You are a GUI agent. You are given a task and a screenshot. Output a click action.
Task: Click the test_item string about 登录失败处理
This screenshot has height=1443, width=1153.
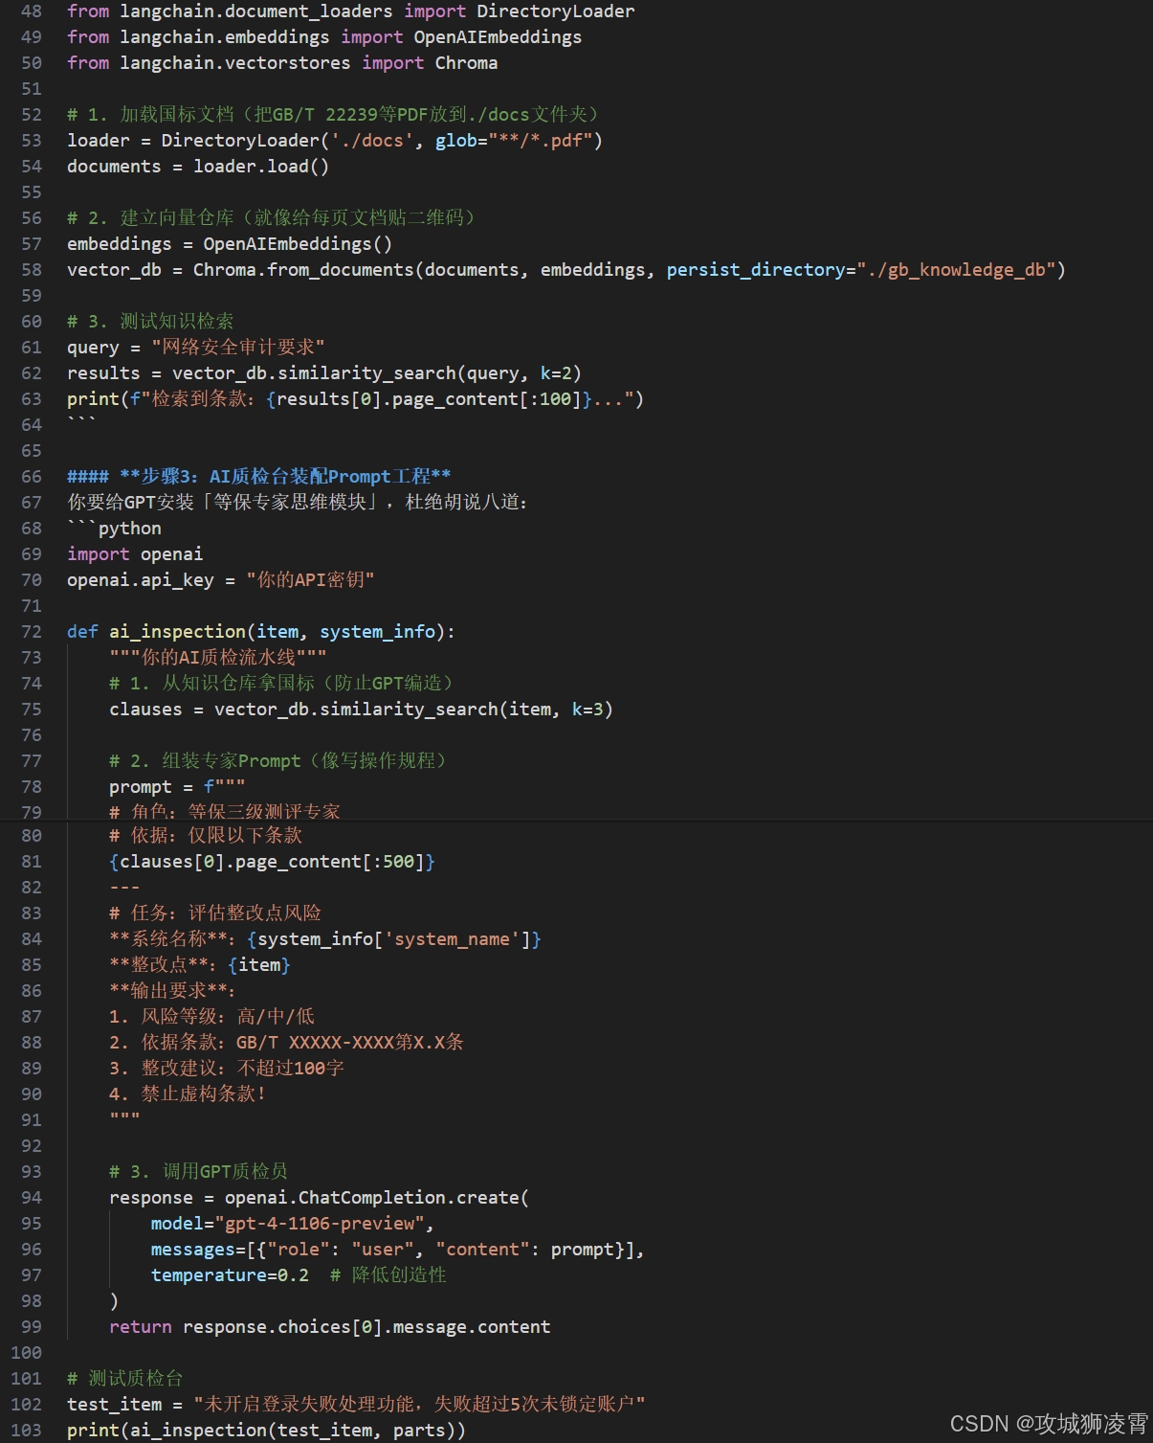click(x=419, y=1405)
